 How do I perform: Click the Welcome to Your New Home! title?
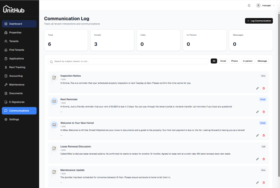coord(77,123)
